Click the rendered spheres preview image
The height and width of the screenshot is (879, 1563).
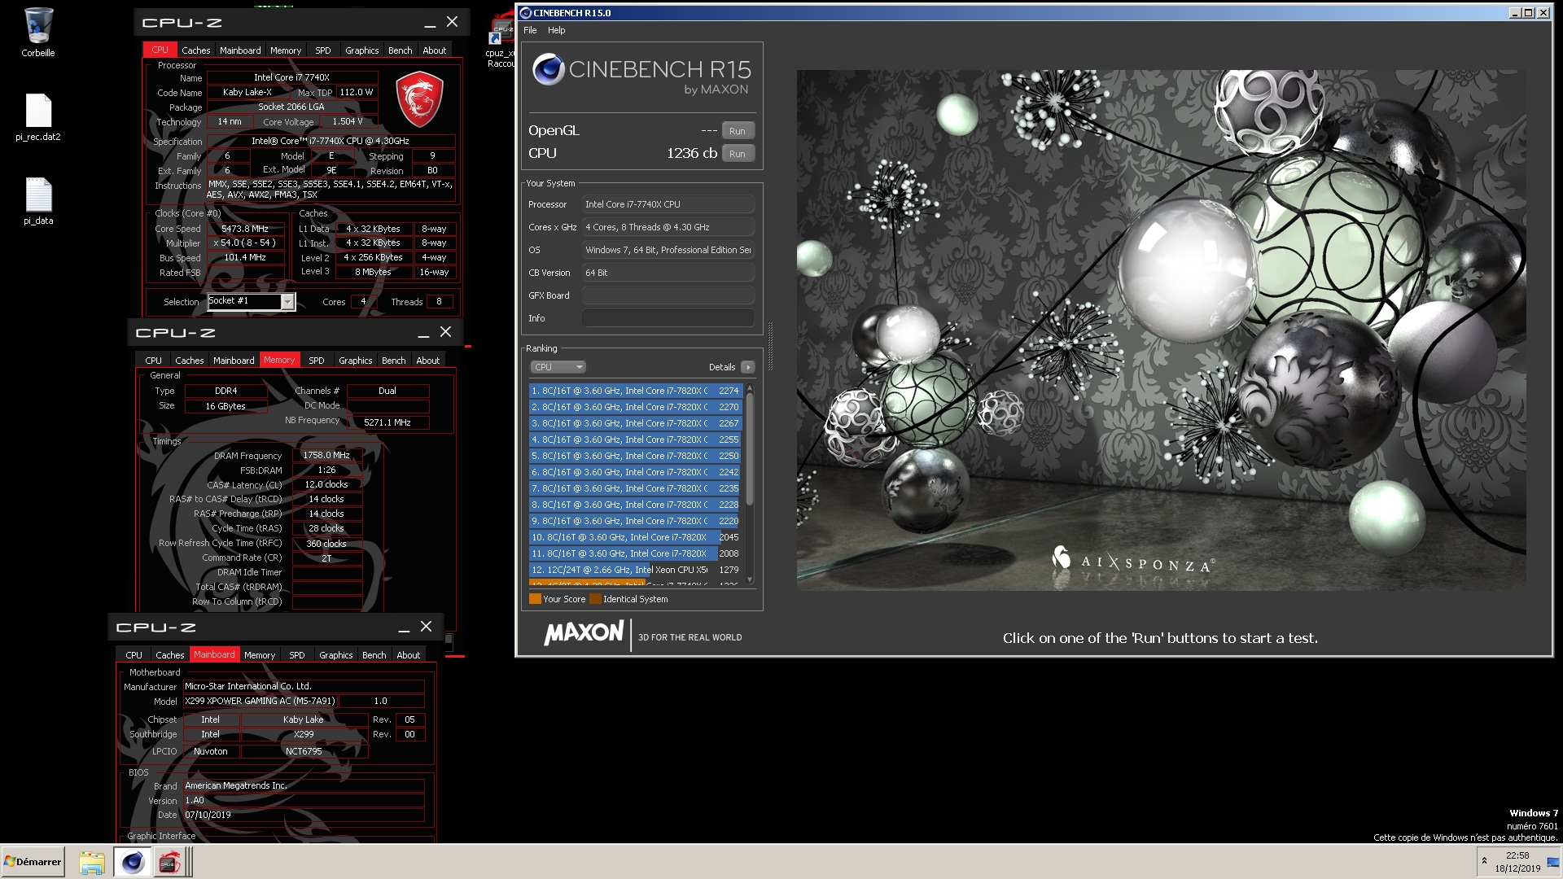click(x=1161, y=330)
